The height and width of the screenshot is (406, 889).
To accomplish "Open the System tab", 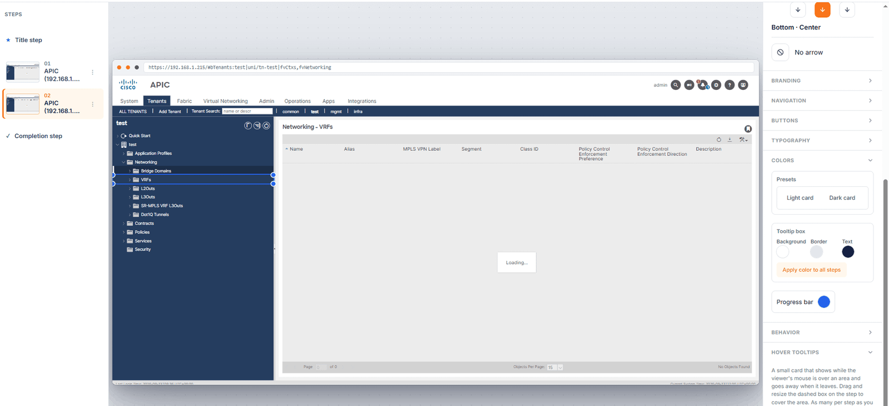I will pos(129,101).
